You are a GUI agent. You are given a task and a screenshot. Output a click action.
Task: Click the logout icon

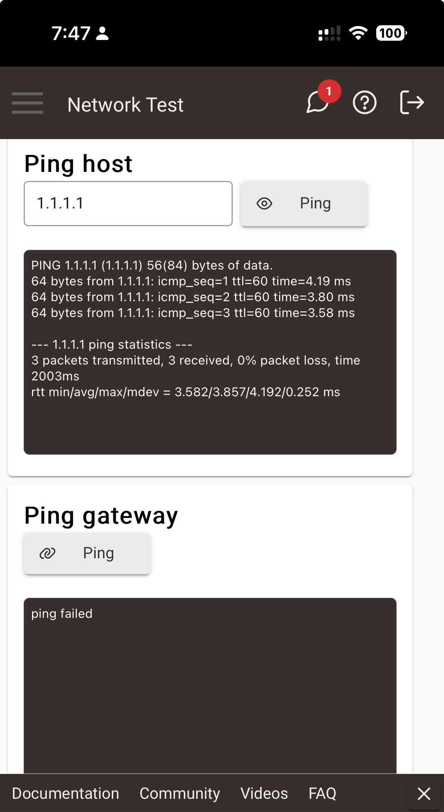coord(412,103)
